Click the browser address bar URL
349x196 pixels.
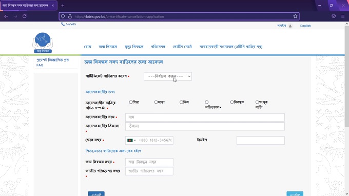119,16
